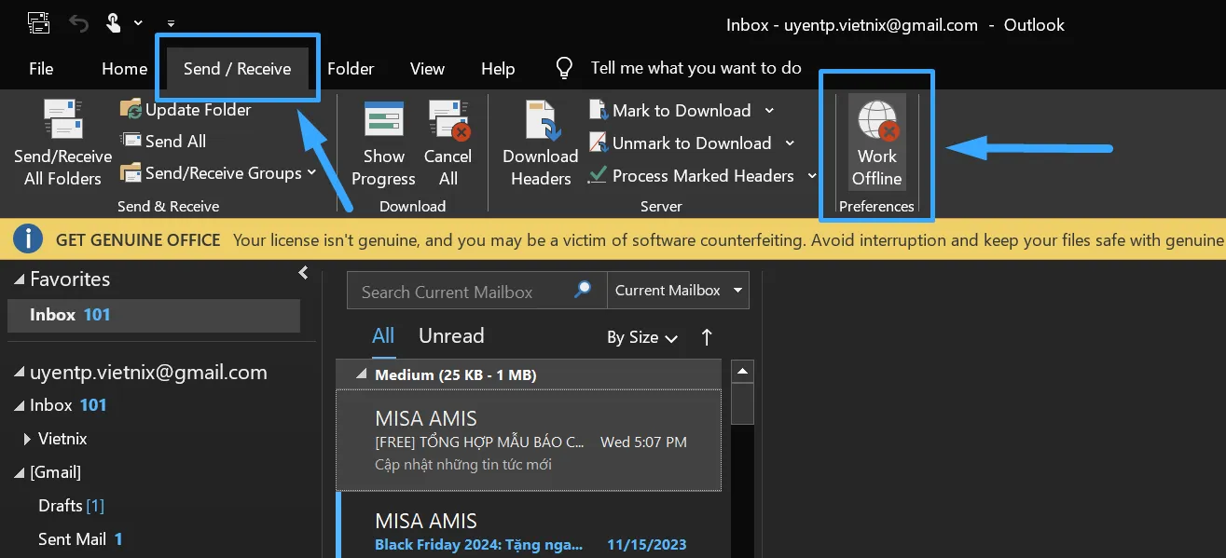The image size is (1226, 558).
Task: Collapse the [Gmail] folder group
Action: coord(20,473)
